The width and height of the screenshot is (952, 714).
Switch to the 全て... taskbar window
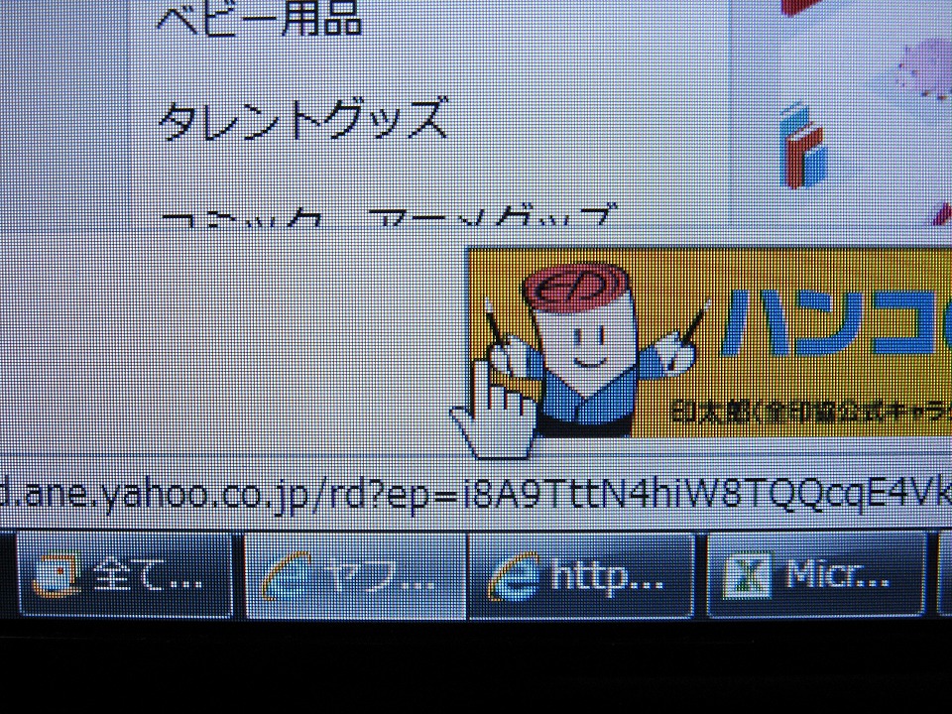pos(124,576)
